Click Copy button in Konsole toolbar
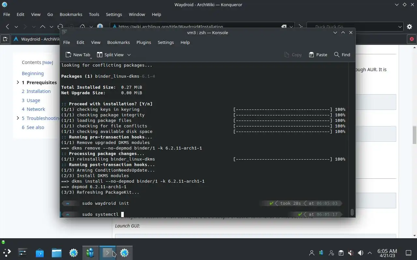This screenshot has width=417, height=260. [293, 55]
